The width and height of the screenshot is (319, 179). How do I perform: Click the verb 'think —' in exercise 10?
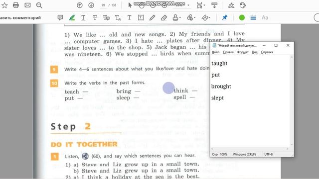(185, 90)
